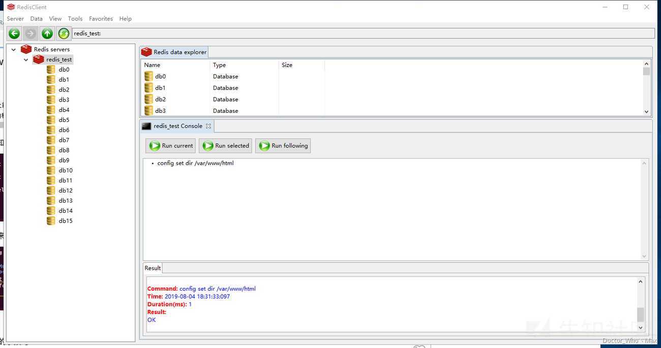Click the Database type cell for db0
The height and width of the screenshot is (348, 661).
226,77
